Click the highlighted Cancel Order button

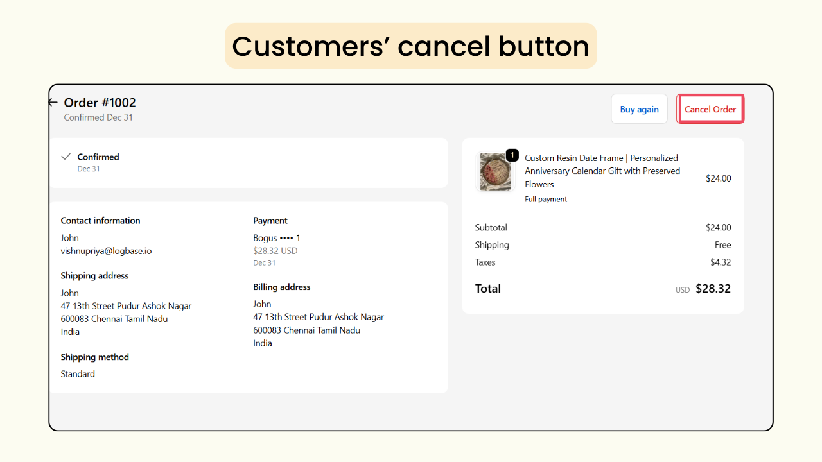point(710,108)
